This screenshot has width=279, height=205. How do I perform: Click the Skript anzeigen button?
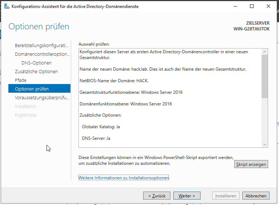coord(251,164)
